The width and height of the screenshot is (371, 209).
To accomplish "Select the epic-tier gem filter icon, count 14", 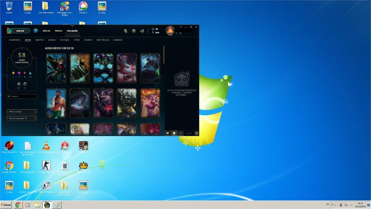I will pos(30,73).
